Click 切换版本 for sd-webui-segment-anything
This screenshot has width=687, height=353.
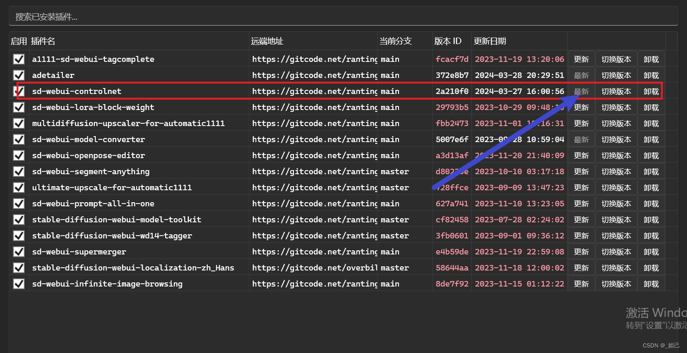616,171
